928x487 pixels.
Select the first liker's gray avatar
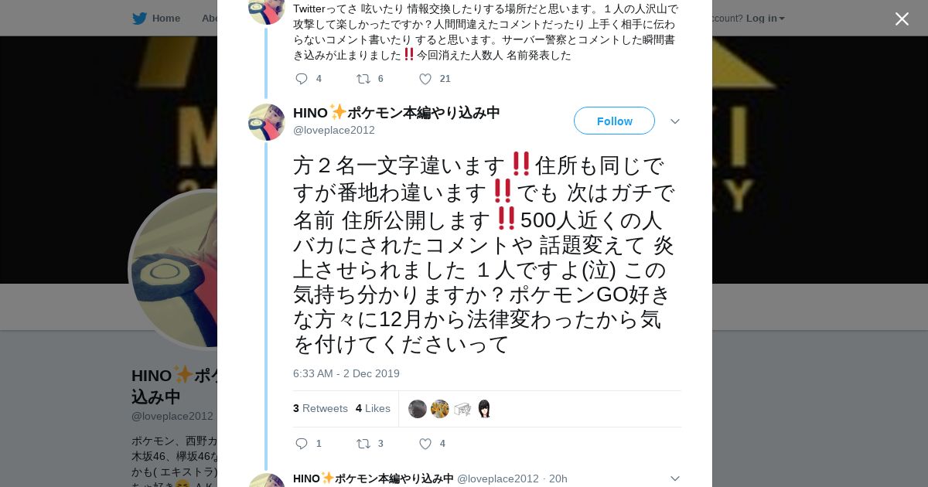[x=418, y=409]
